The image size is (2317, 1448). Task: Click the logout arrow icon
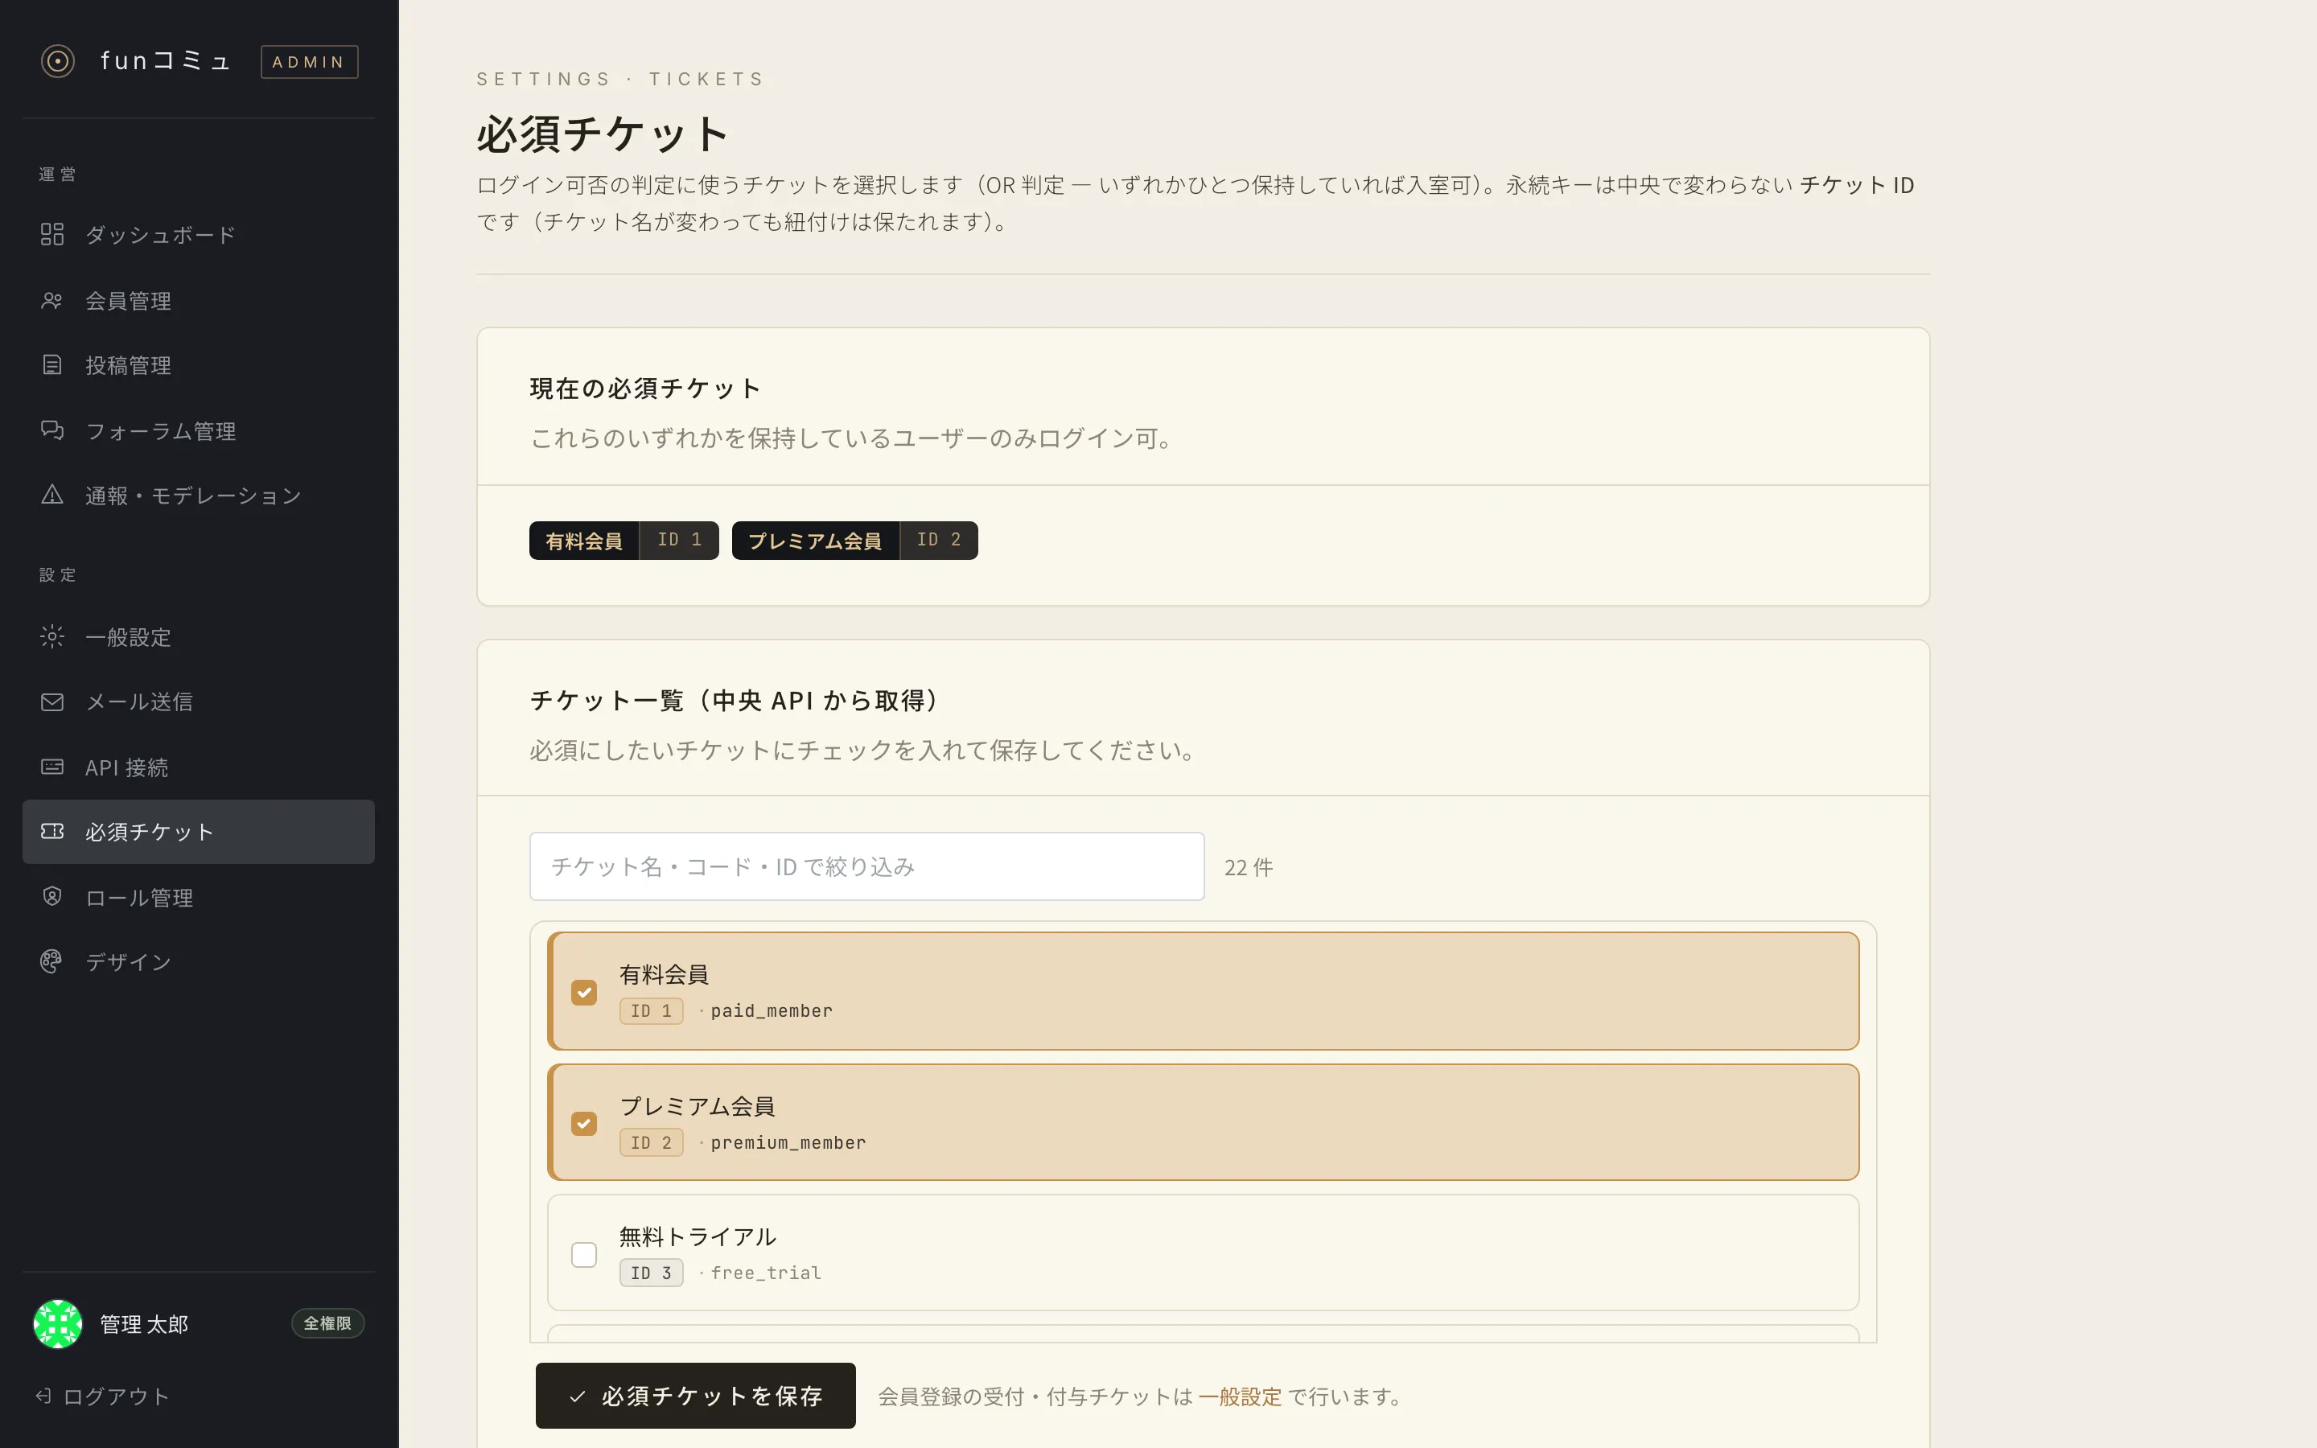point(43,1397)
